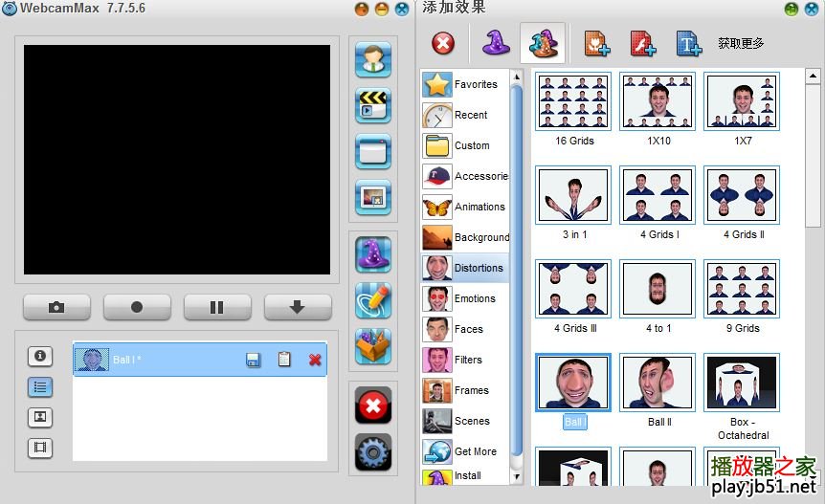Start recording with the round record button
The width and height of the screenshot is (825, 504).
tap(137, 307)
